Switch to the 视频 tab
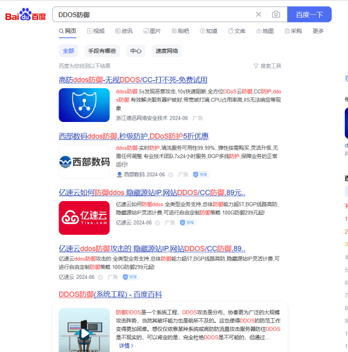 pyautogui.click(x=96, y=31)
